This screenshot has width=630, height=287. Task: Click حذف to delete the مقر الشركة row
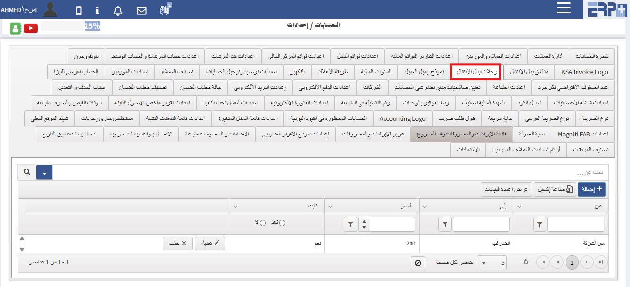pyautogui.click(x=178, y=244)
